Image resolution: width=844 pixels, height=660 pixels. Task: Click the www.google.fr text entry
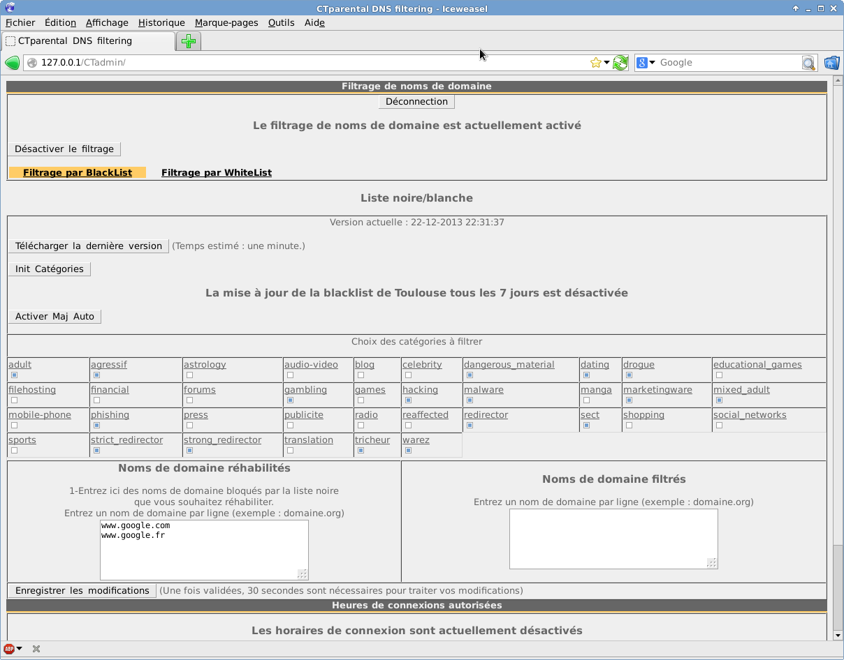(x=133, y=535)
